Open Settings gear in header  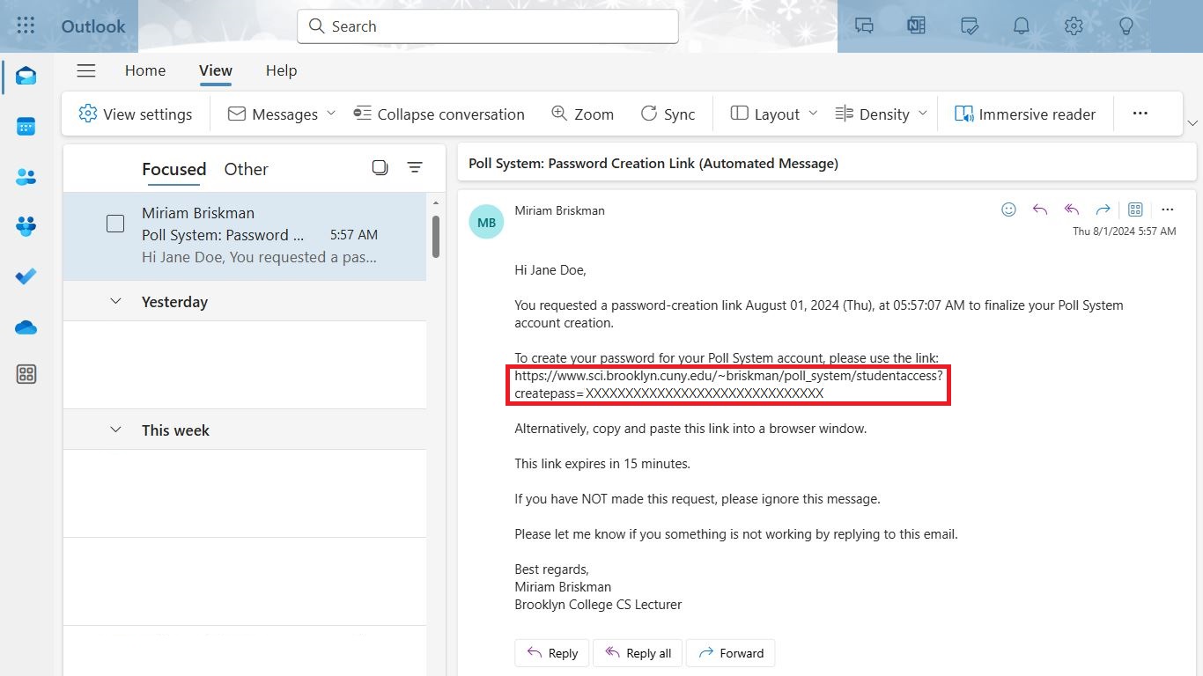(1074, 26)
